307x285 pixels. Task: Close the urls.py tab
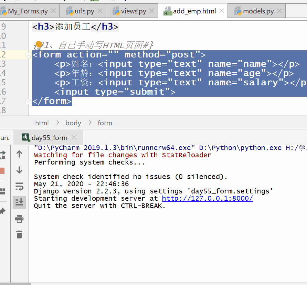click(x=100, y=11)
